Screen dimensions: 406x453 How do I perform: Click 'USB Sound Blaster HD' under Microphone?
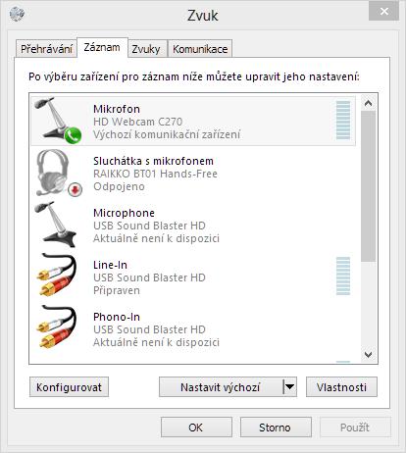[149, 226]
